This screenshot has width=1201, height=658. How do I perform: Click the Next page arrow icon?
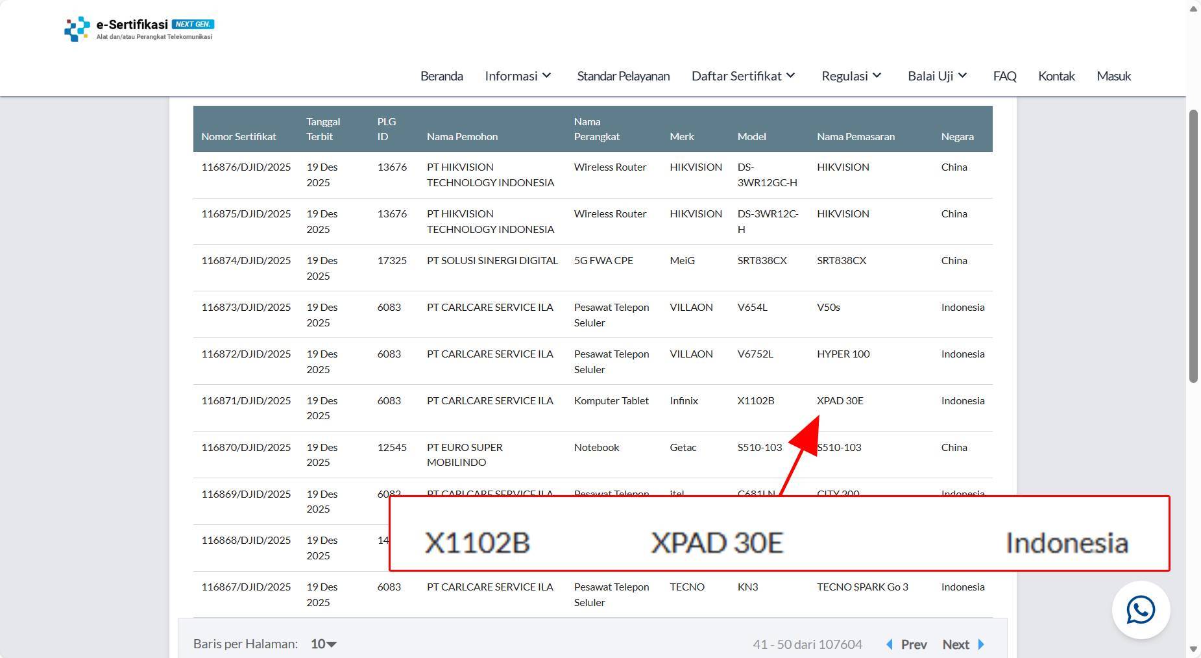point(981,644)
